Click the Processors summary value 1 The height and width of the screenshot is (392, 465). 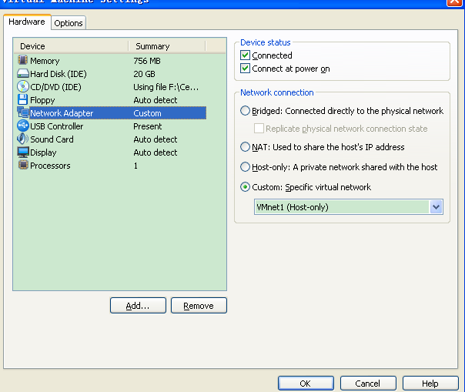pyautogui.click(x=135, y=166)
